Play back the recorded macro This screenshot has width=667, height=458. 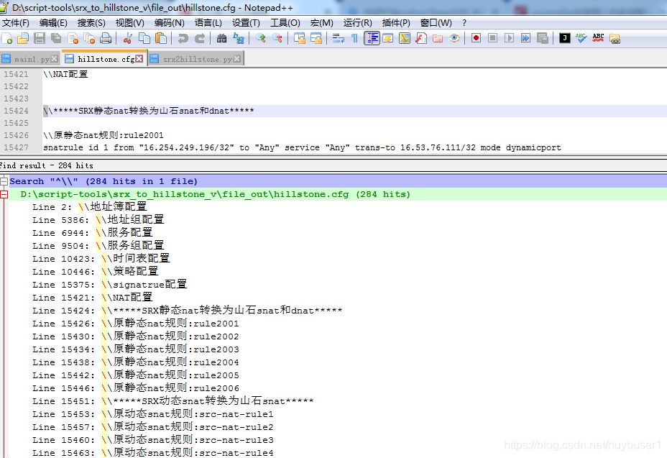coord(509,38)
